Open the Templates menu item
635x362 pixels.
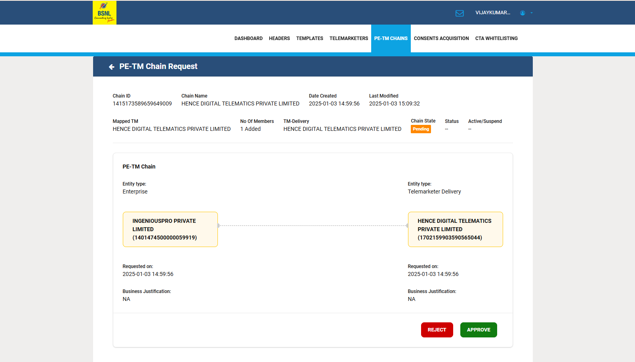(x=310, y=38)
